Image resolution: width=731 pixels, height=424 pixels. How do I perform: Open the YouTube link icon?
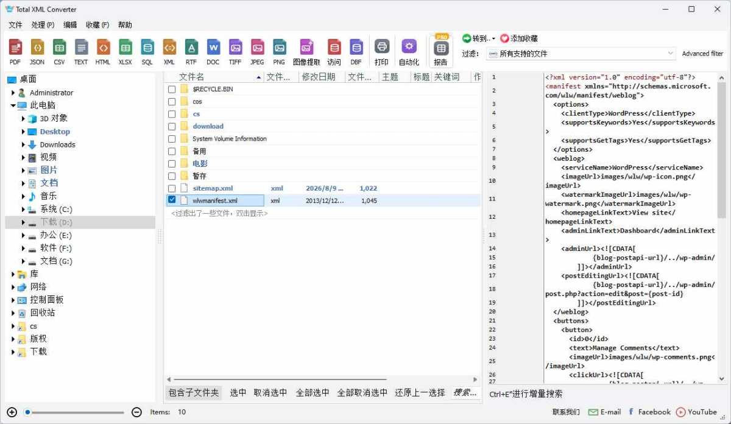[696, 412]
